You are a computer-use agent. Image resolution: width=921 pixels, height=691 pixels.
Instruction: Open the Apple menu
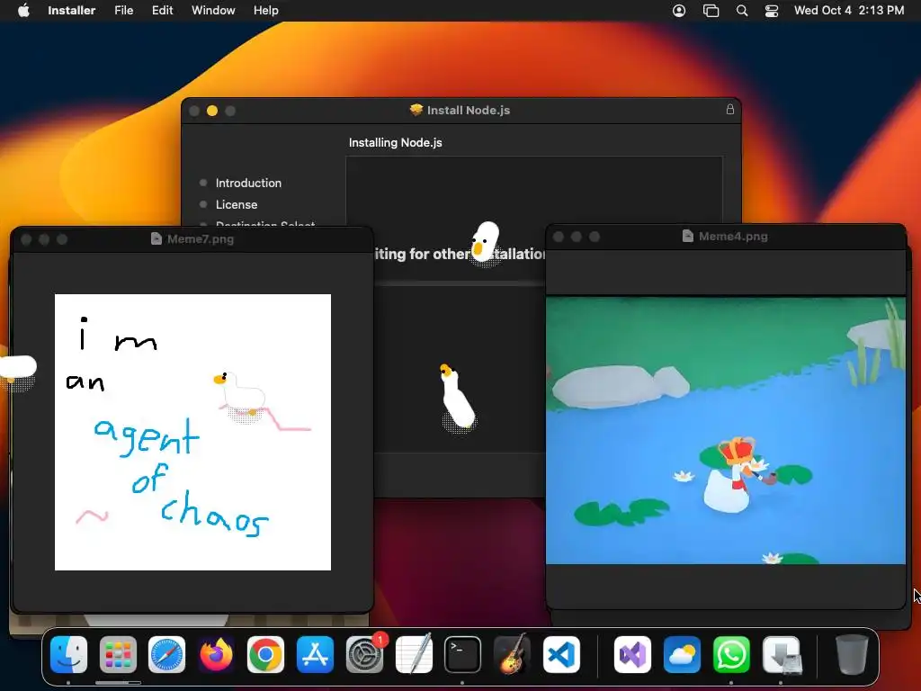click(x=23, y=11)
